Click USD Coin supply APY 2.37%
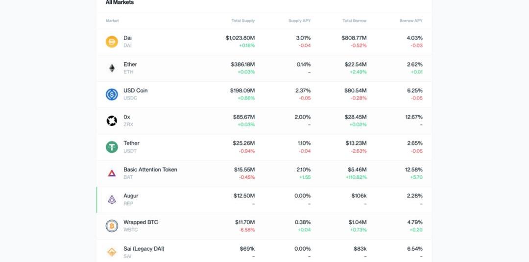Image resolution: width=529 pixels, height=262 pixels. point(303,91)
